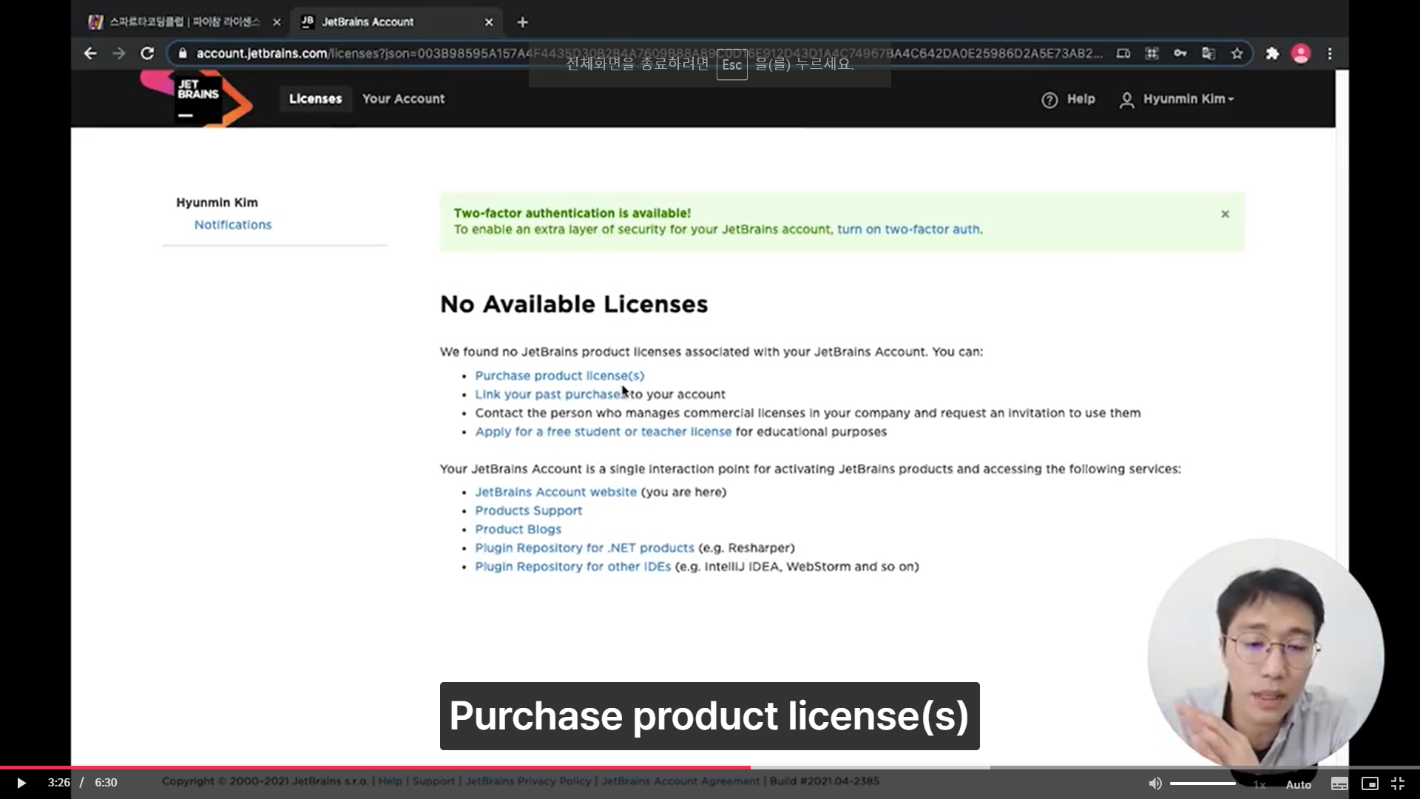1420x799 pixels.
Task: Open the Auto video quality selector
Action: point(1298,784)
